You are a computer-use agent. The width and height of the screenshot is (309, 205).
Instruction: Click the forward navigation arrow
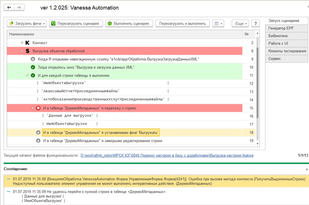click(19, 8)
